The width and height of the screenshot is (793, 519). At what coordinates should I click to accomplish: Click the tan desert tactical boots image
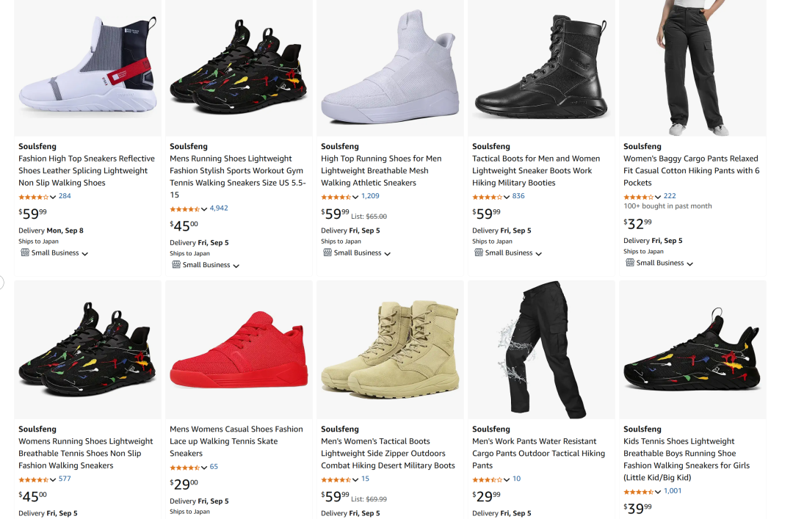(390, 351)
